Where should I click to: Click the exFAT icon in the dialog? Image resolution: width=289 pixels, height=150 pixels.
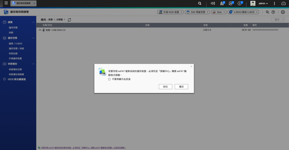coord(102,72)
